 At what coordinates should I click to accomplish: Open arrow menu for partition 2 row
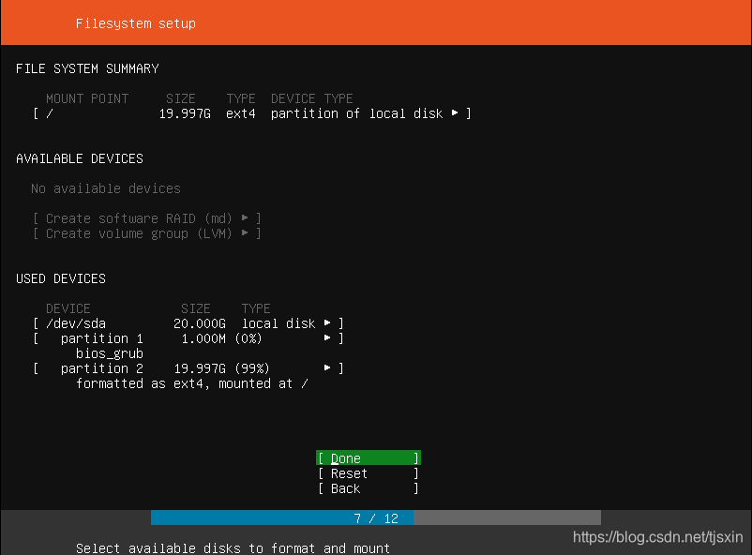327,367
